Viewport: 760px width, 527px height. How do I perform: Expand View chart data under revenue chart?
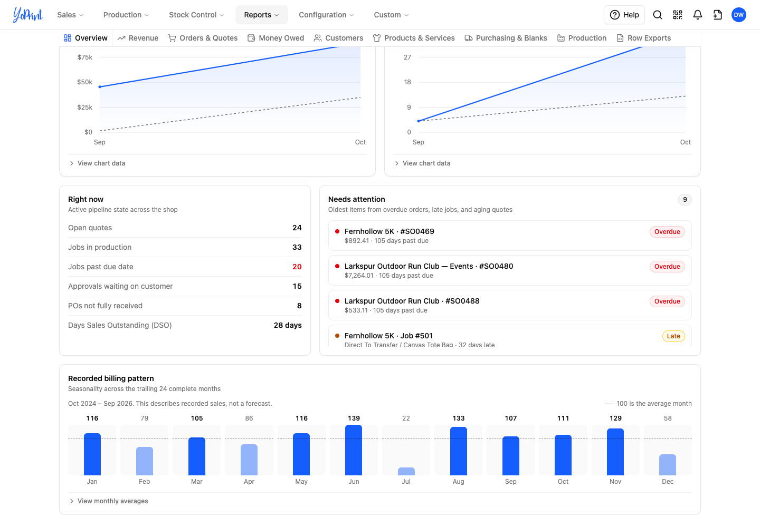point(97,163)
